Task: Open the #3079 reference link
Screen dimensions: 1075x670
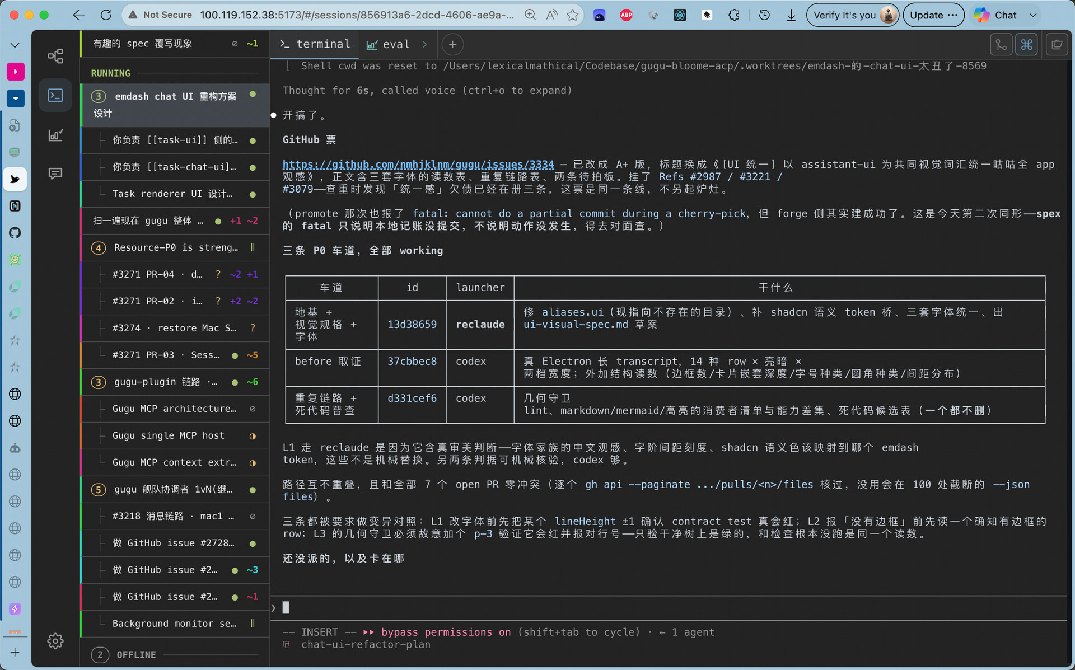Action: coord(298,189)
